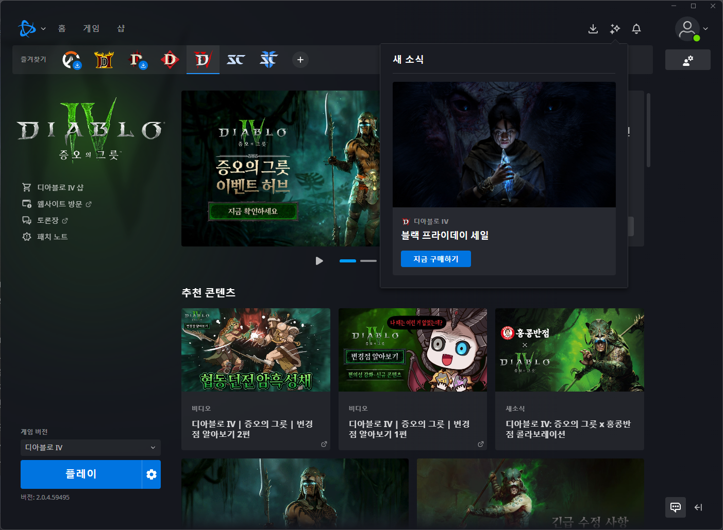Select StarCraft Remastered favorite icon

pyautogui.click(x=236, y=60)
